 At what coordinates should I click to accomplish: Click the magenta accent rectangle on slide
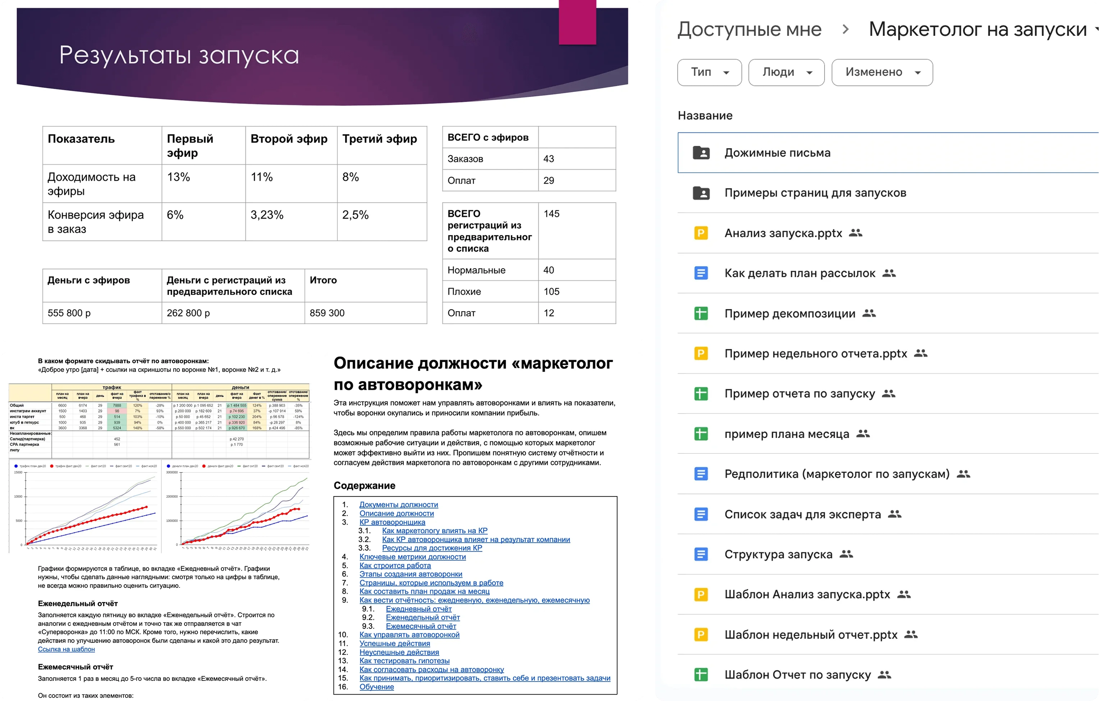577,22
